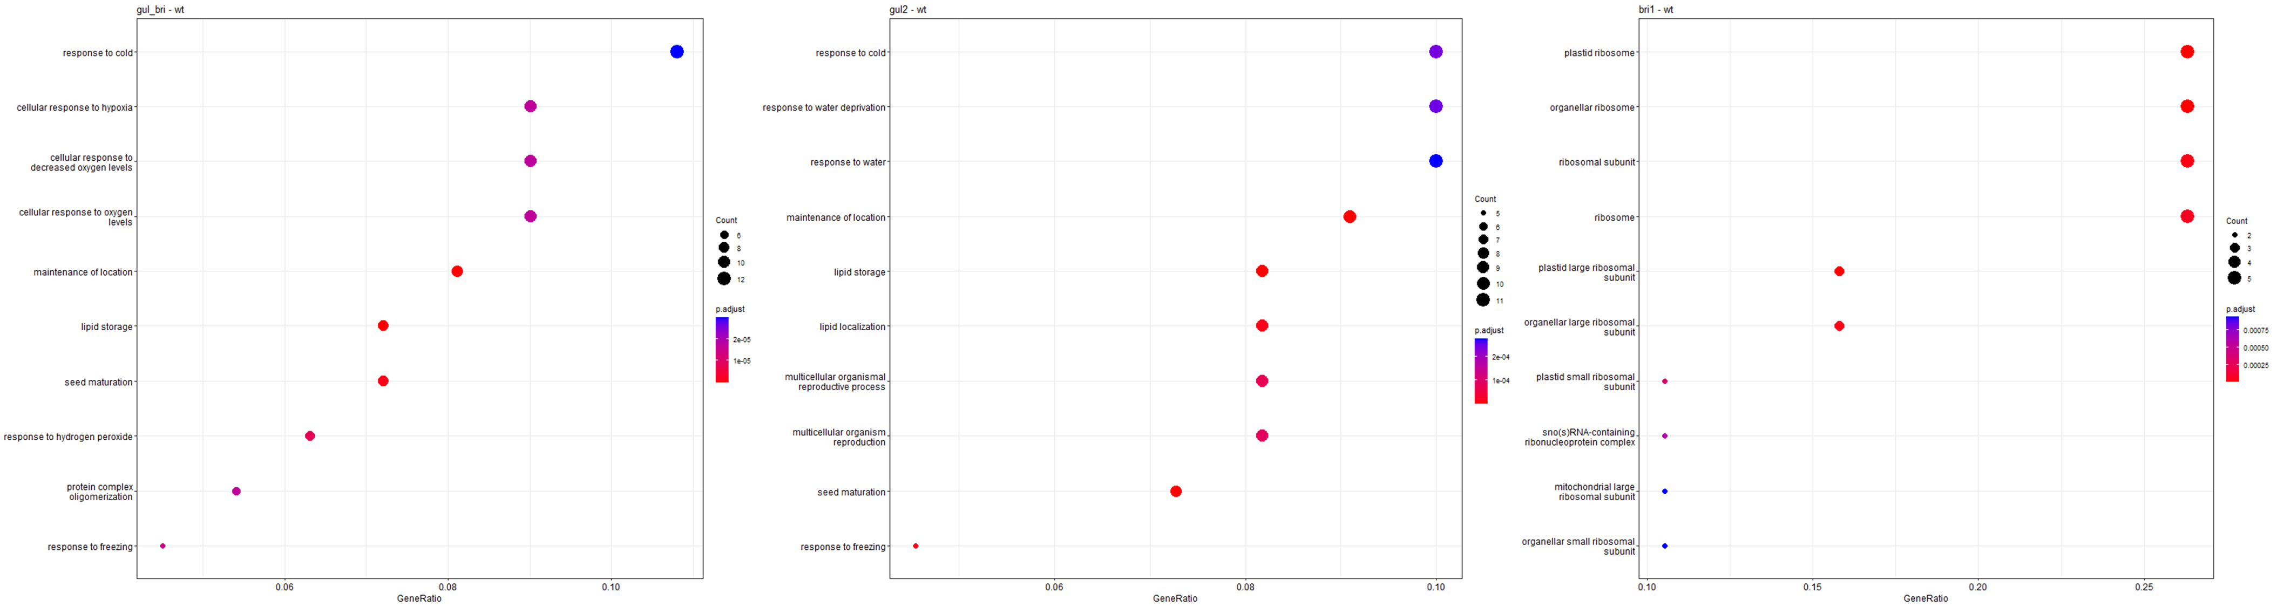
Task: Click the response to hydrogen peroxide dot
Action: click(x=310, y=435)
